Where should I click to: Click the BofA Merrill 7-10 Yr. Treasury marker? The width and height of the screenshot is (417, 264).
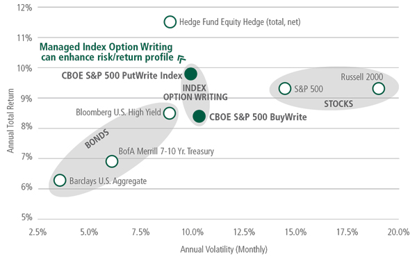[112, 161]
